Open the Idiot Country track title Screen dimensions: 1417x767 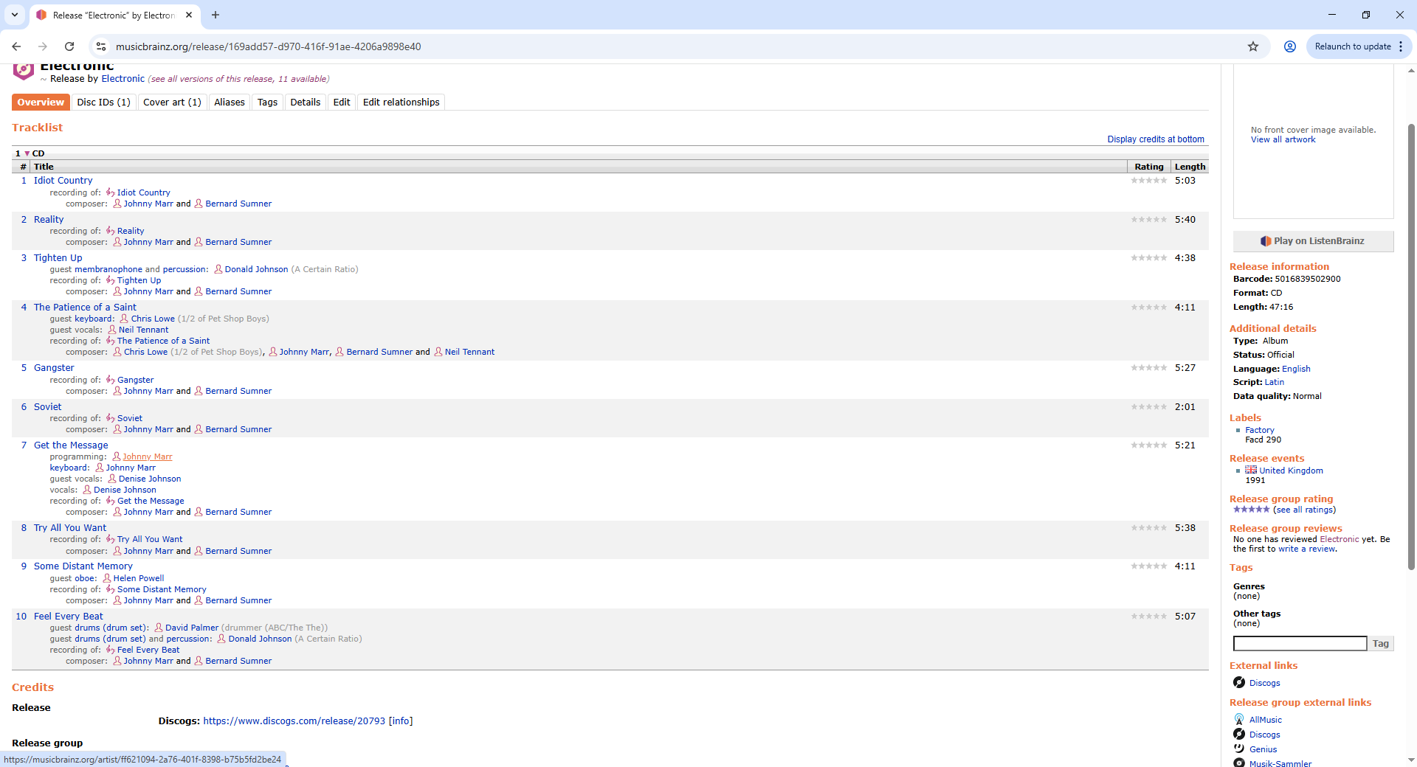click(63, 181)
